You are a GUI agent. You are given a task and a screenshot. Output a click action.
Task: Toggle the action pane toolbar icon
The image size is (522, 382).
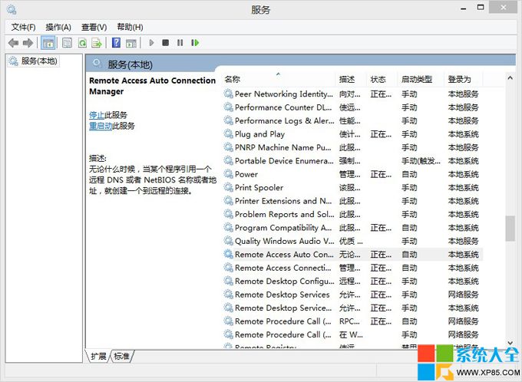pos(130,43)
